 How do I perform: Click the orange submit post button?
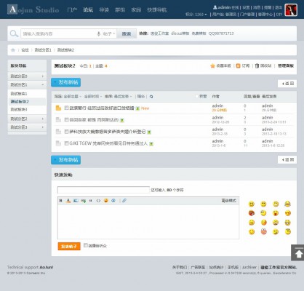69,246
